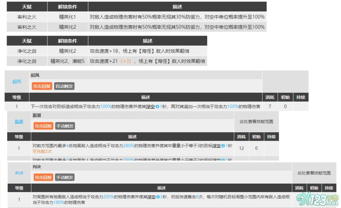Click info icon beside 浮空 in 起风 description

[x=157, y=107]
